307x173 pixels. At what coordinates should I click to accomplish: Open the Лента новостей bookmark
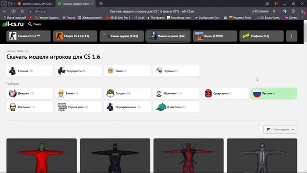(15, 18)
